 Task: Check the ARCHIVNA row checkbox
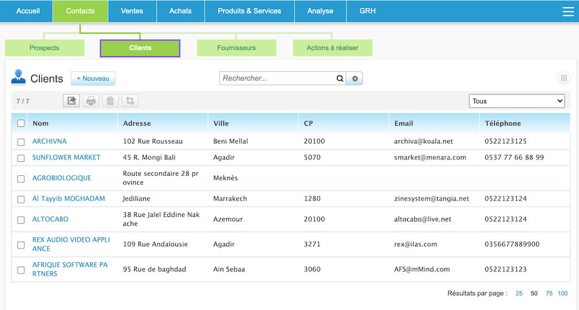pos(21,142)
